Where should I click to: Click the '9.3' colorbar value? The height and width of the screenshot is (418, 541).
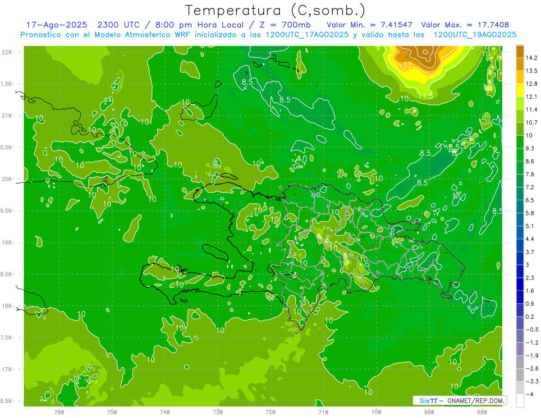click(530, 148)
